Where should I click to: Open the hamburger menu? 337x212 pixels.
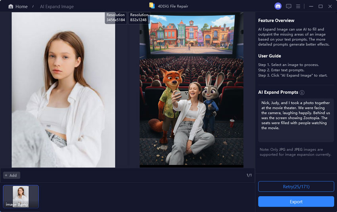tap(298, 6)
